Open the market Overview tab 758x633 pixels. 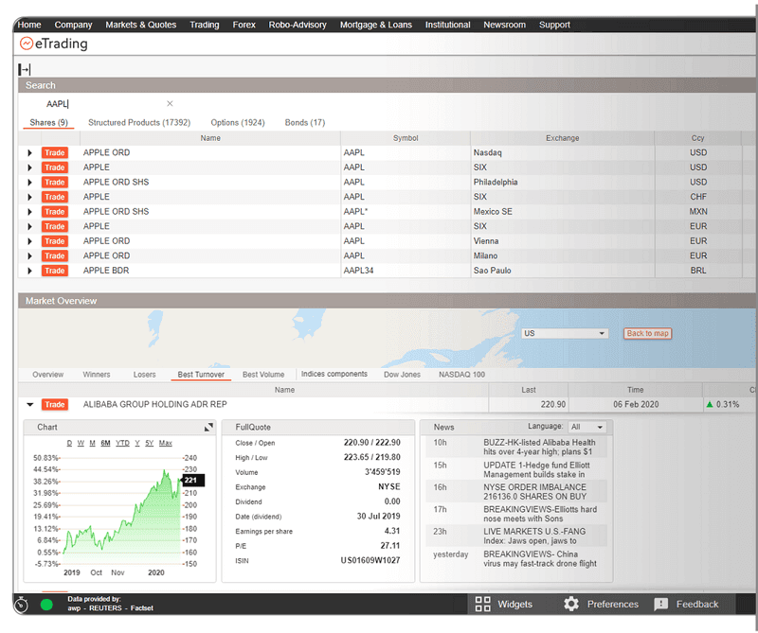48,375
